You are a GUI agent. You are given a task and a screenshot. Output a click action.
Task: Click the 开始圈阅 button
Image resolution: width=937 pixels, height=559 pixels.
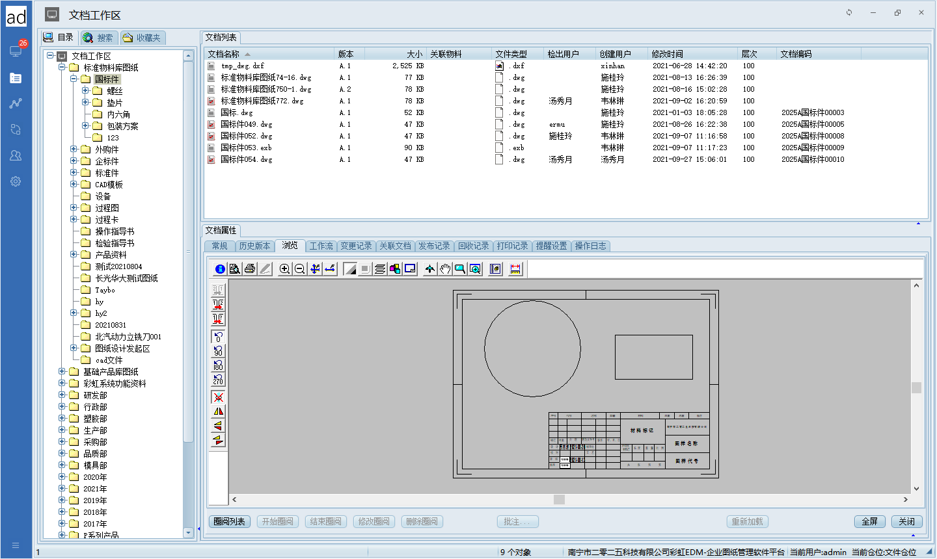point(278,521)
